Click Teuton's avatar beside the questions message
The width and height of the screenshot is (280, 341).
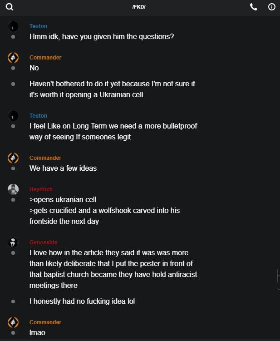coord(13,26)
